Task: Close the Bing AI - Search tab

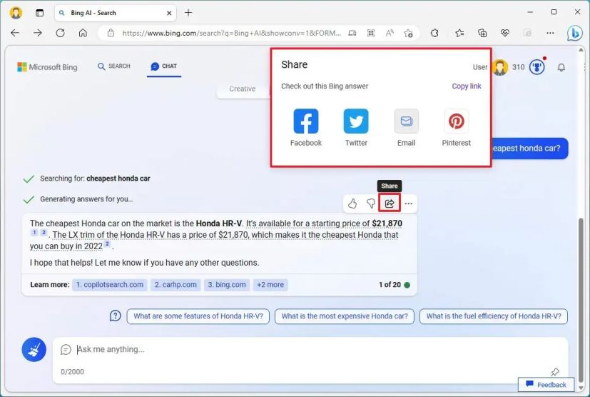Action: [169, 13]
